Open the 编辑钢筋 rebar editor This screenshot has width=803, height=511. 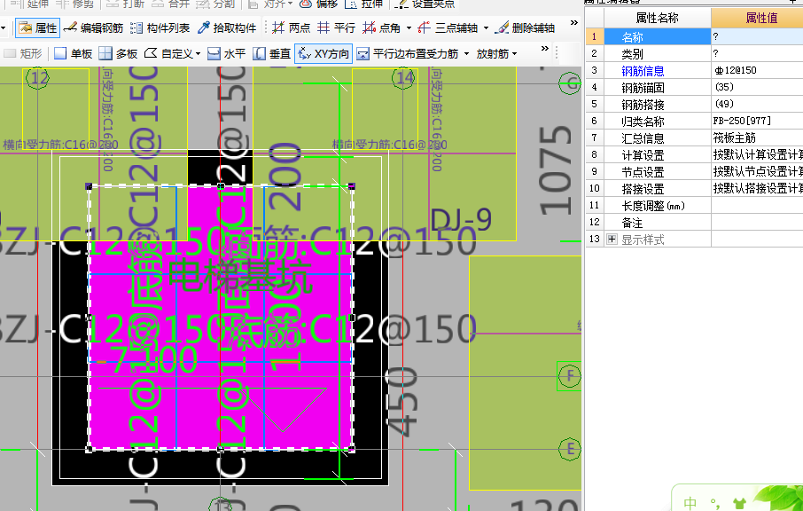coord(94,28)
